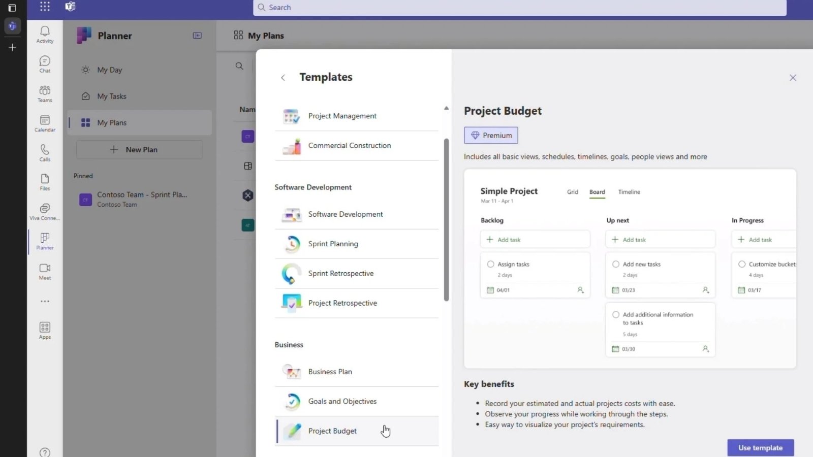Select the Goals and Objectives template
The height and width of the screenshot is (457, 813).
click(x=357, y=401)
